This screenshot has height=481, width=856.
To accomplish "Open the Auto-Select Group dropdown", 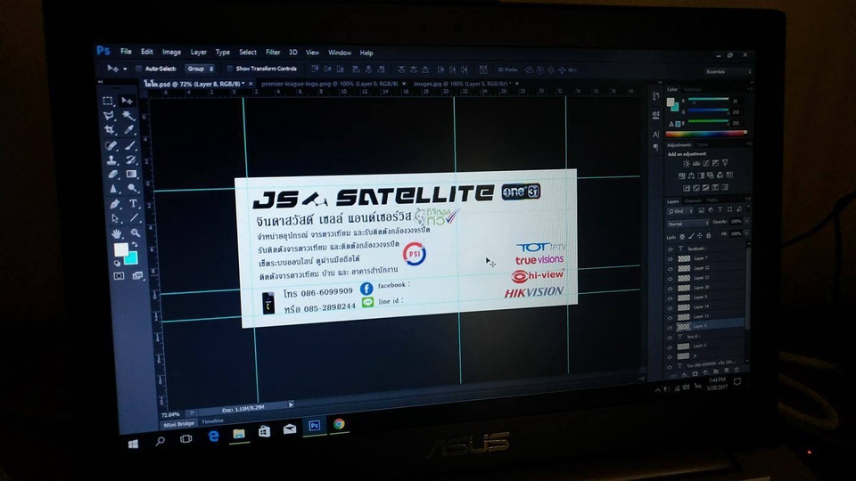I will 199,69.
